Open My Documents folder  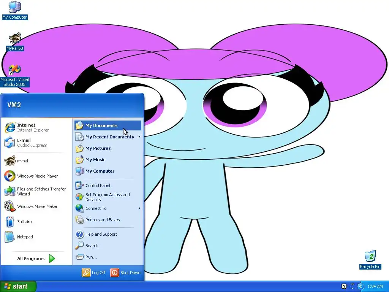pyautogui.click(x=108, y=125)
